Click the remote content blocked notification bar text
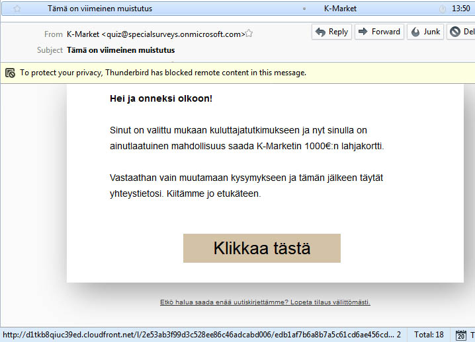Viewport: 475px width, 342px height. pos(163,73)
